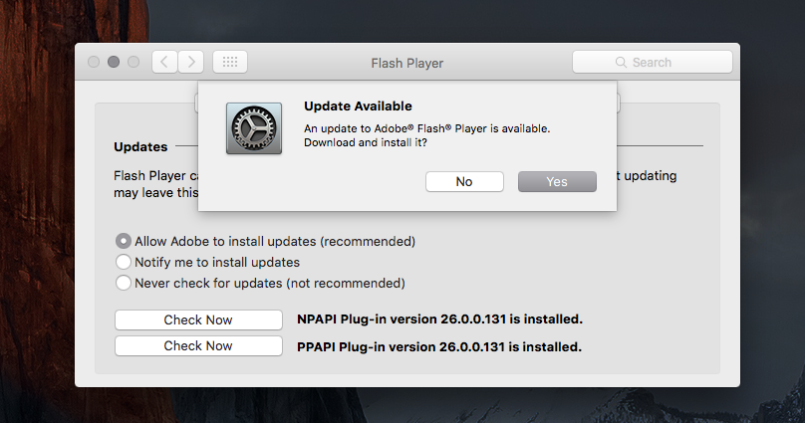
Task: Click No to decline the update
Action: pos(464,181)
